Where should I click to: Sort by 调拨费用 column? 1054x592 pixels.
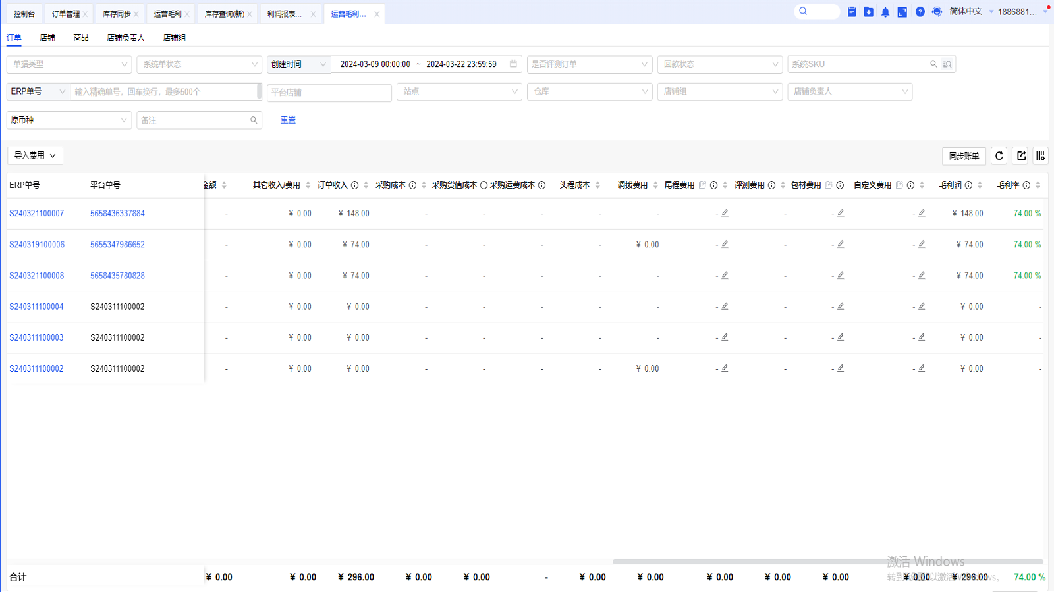(655, 185)
